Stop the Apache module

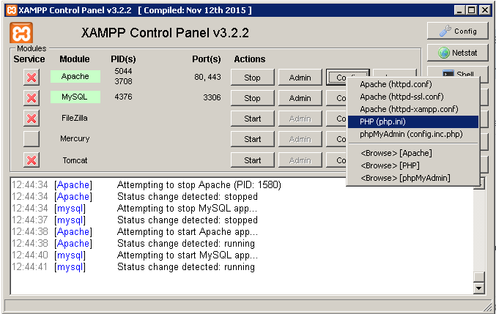coord(252,78)
